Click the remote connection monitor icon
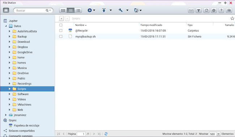The image size is (235, 137). 136,10
